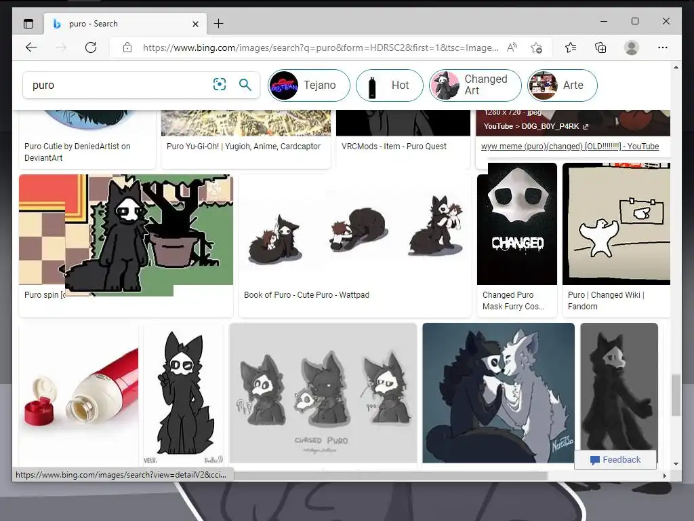The height and width of the screenshot is (521, 694).
Task: Open the Changed Wiki sketch thumbnail
Action: 616,224
